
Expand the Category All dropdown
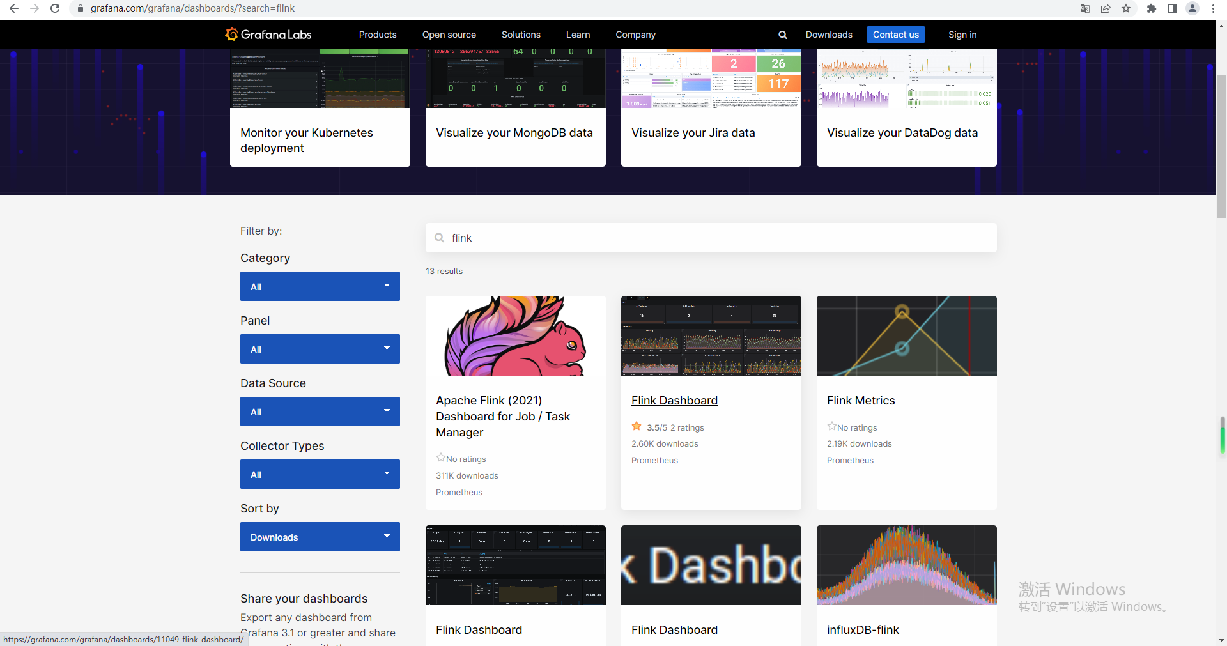tap(320, 286)
